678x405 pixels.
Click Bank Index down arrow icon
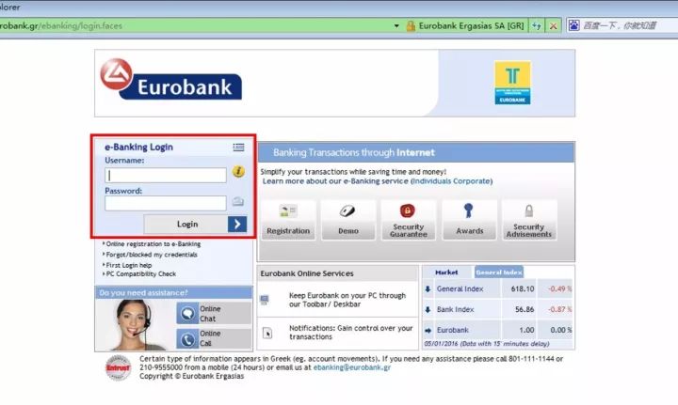click(428, 310)
